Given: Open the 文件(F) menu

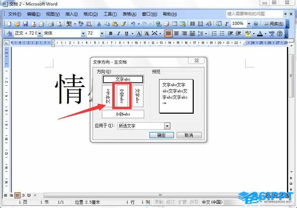Looking at the screenshot, I should (x=15, y=14).
